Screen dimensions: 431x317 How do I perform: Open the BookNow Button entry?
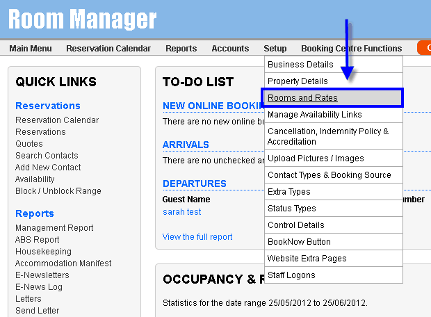click(x=334, y=242)
